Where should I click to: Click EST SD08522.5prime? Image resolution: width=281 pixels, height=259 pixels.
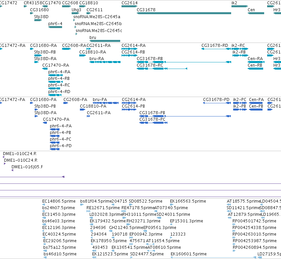click(x=131, y=205)
